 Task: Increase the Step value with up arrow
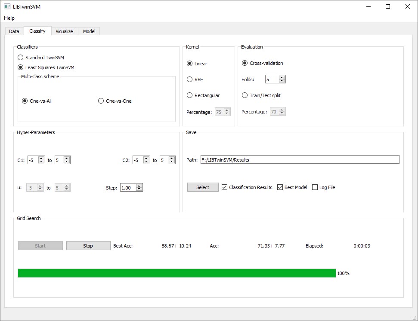point(139,186)
